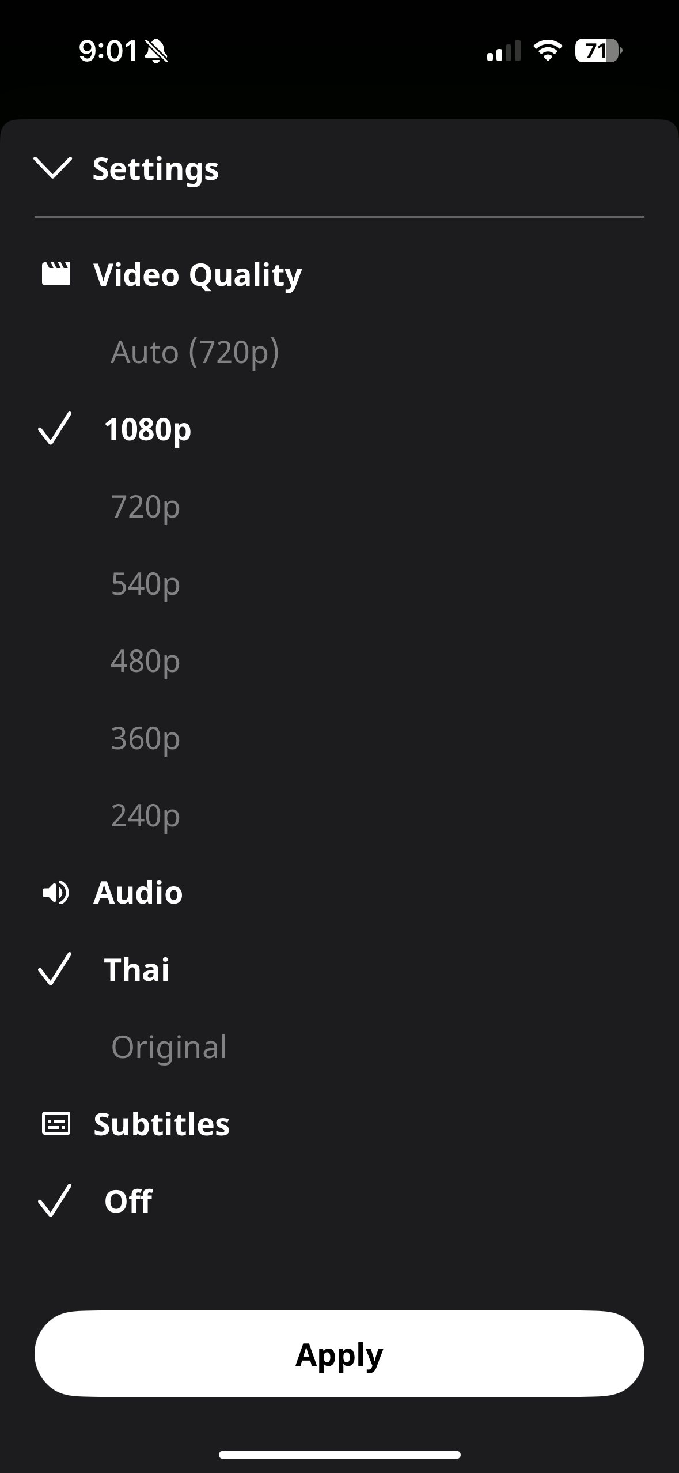This screenshot has height=1473, width=679.
Task: Tap the home indicator bar
Action: (x=339, y=1455)
